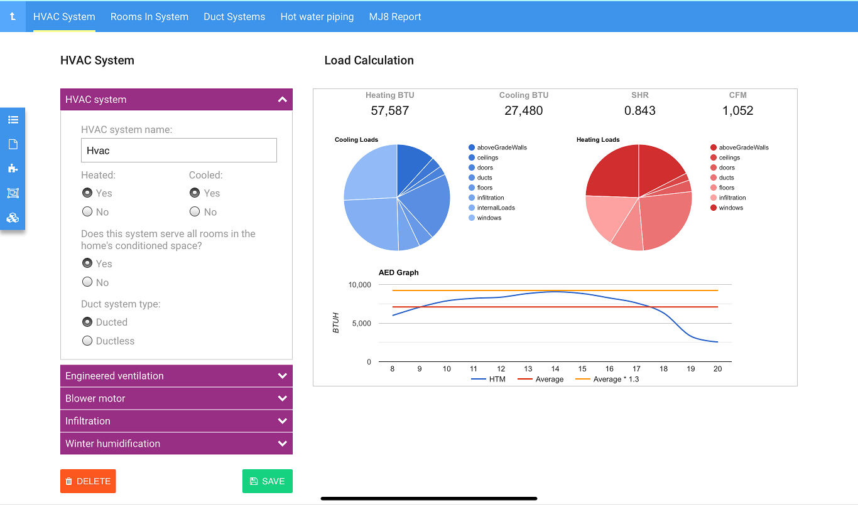Select "No" for the Heated option
This screenshot has width=858, height=505.
tap(87, 211)
